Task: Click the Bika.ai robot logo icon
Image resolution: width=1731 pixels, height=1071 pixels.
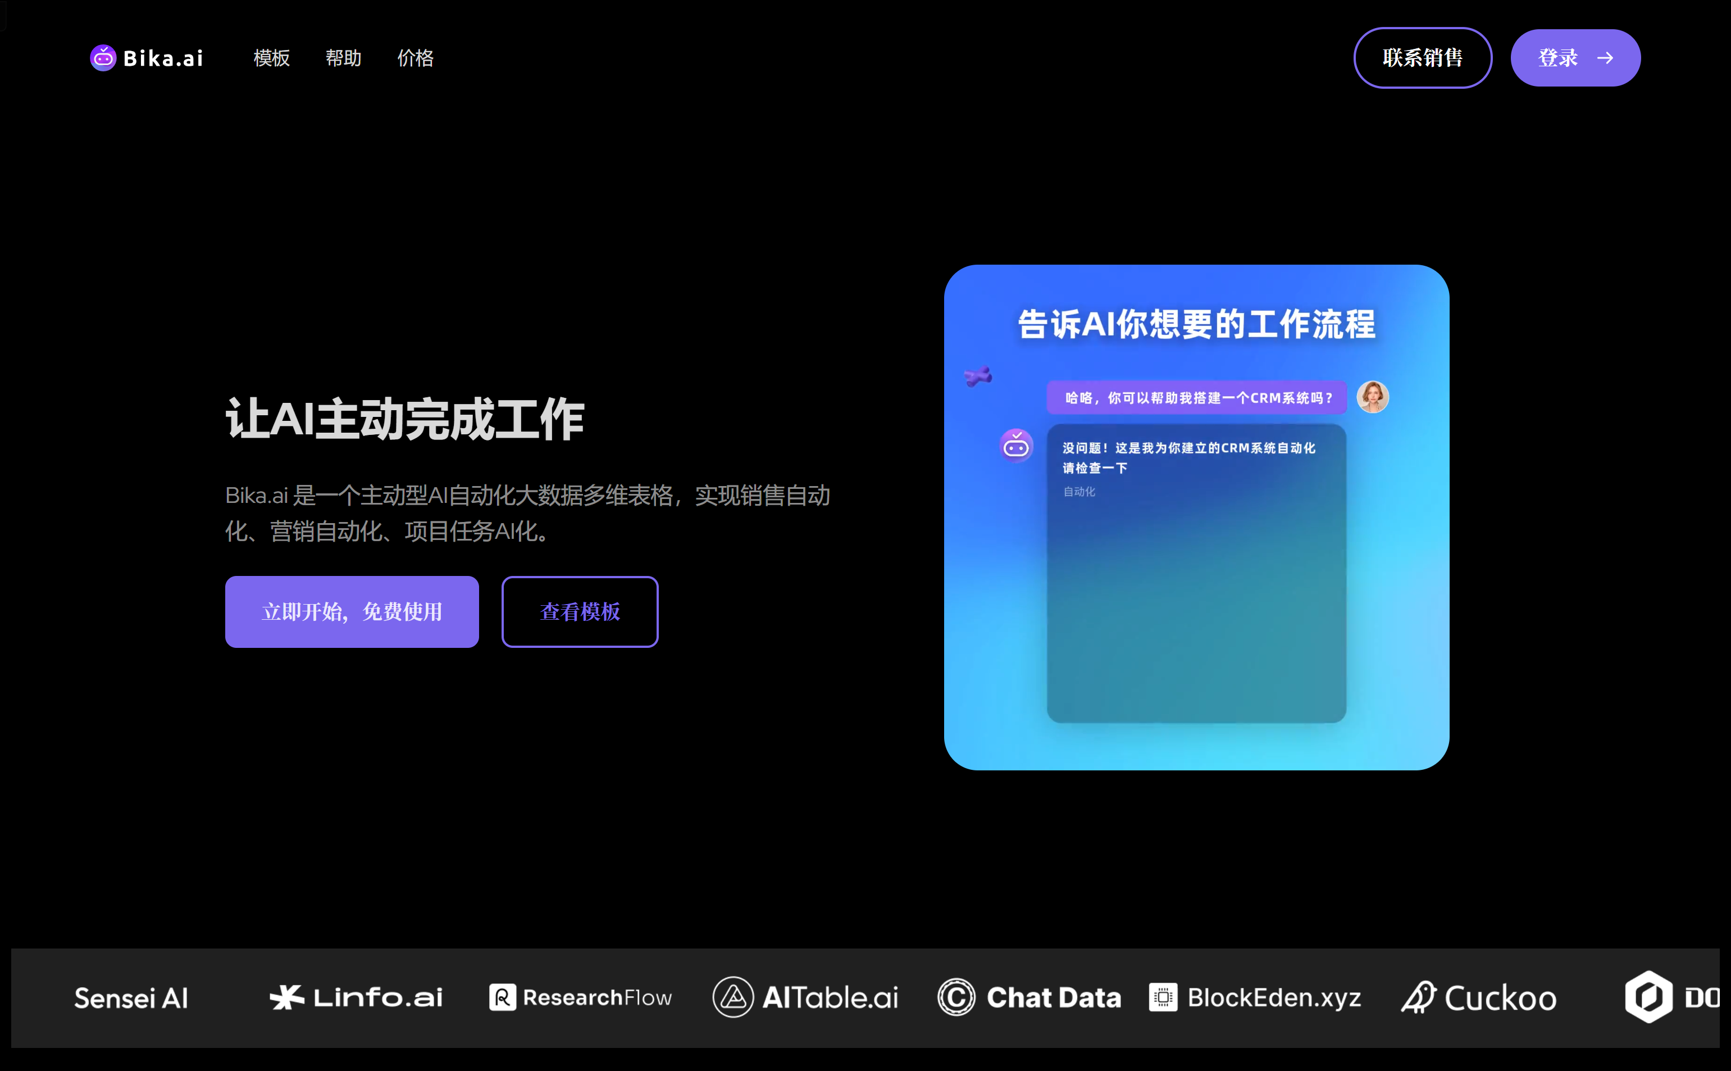Action: [x=103, y=58]
